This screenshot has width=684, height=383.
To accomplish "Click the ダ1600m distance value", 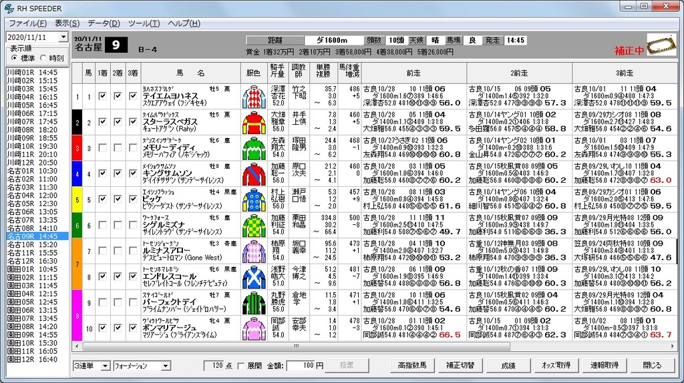I will tap(334, 40).
